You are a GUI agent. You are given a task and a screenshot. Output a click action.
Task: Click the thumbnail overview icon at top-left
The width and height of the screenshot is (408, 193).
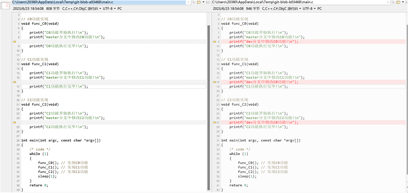[5, 5]
